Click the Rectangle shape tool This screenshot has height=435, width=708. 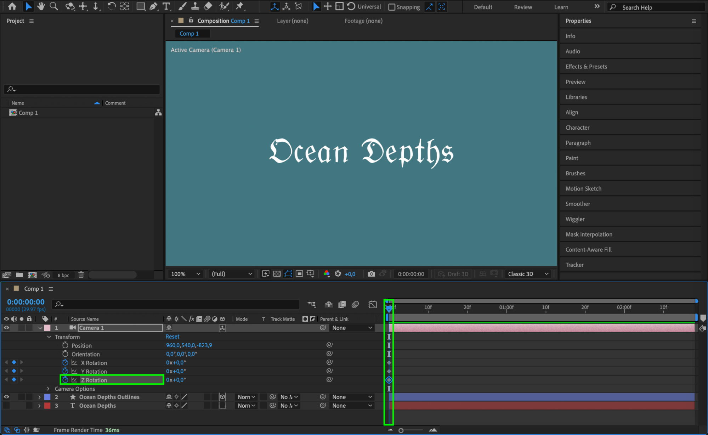point(140,6)
